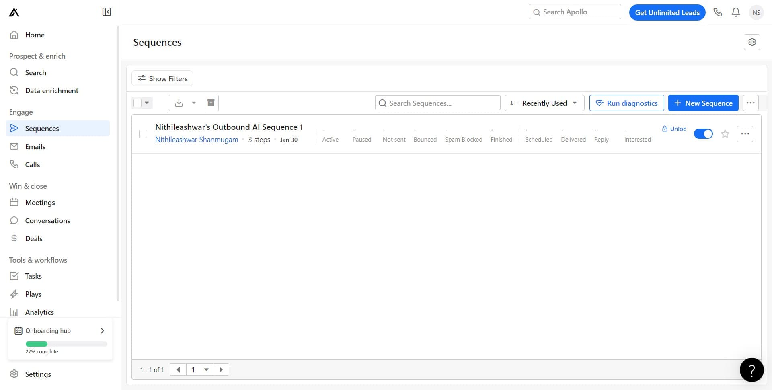Open the phone dialer icon
Screen dimensions: 772x390
718,12
